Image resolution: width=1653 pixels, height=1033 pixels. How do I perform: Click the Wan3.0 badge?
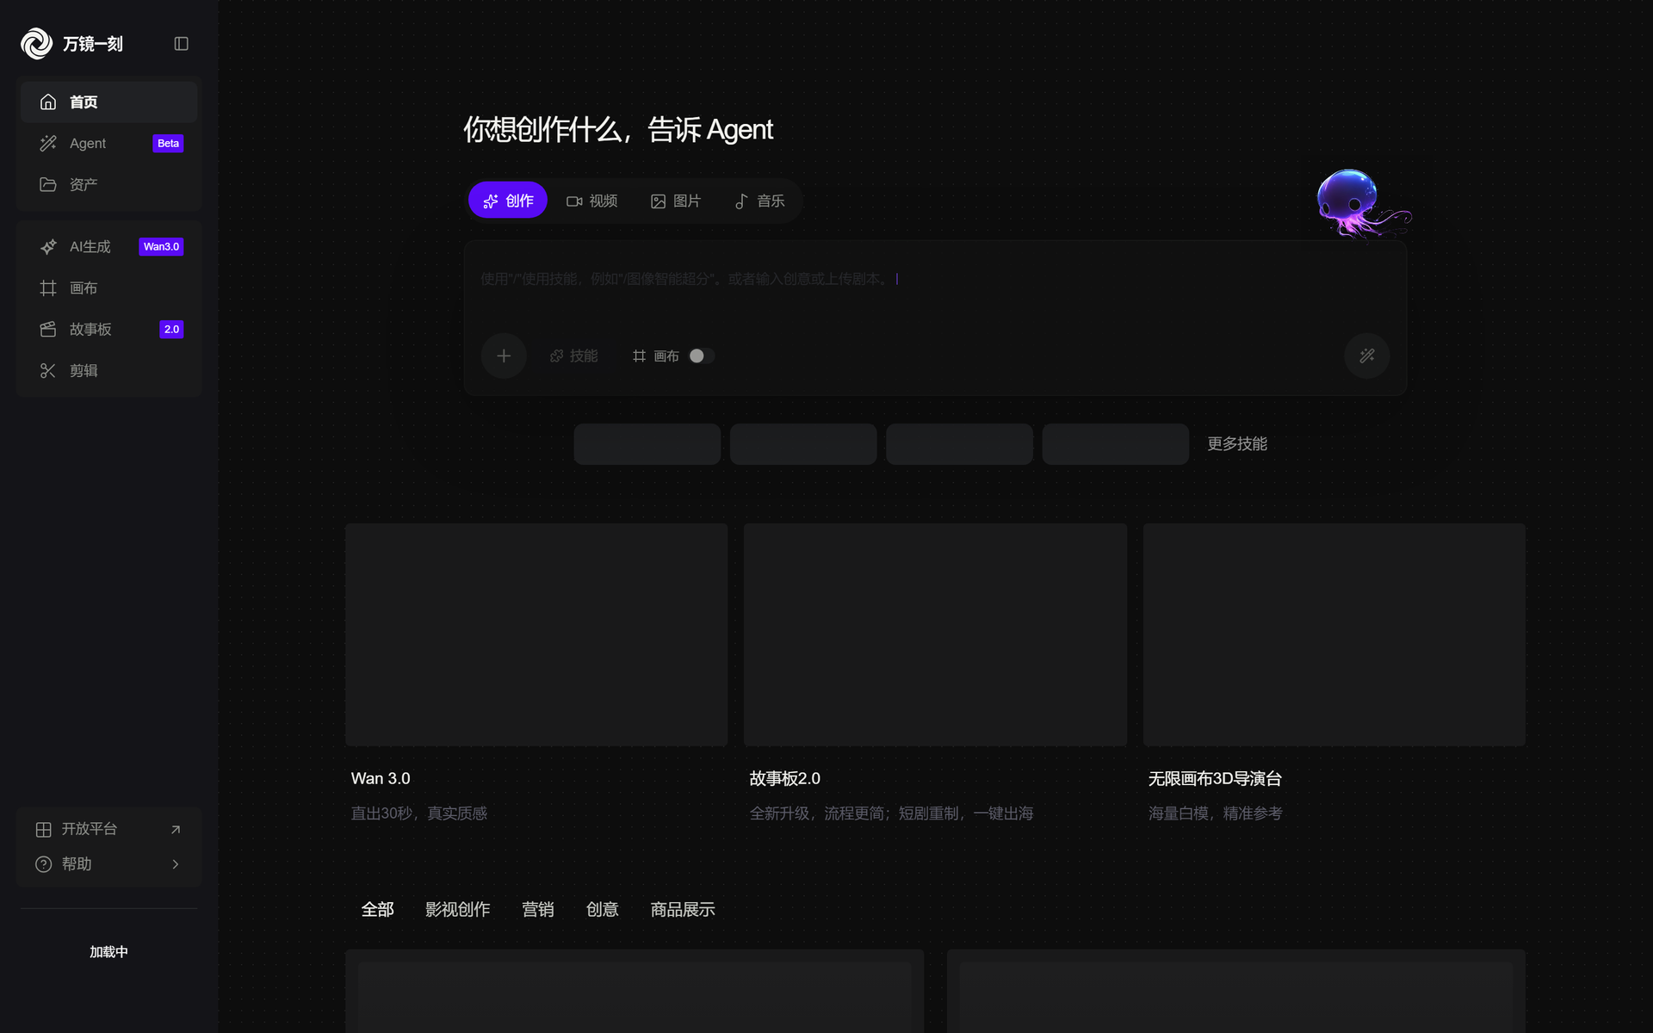click(161, 247)
